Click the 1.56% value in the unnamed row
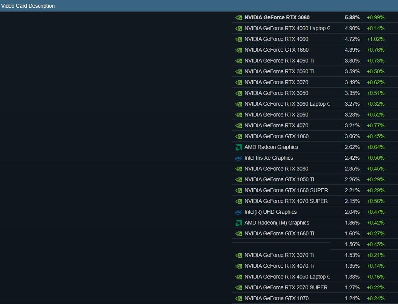The height and width of the screenshot is (304, 398). tap(352, 244)
